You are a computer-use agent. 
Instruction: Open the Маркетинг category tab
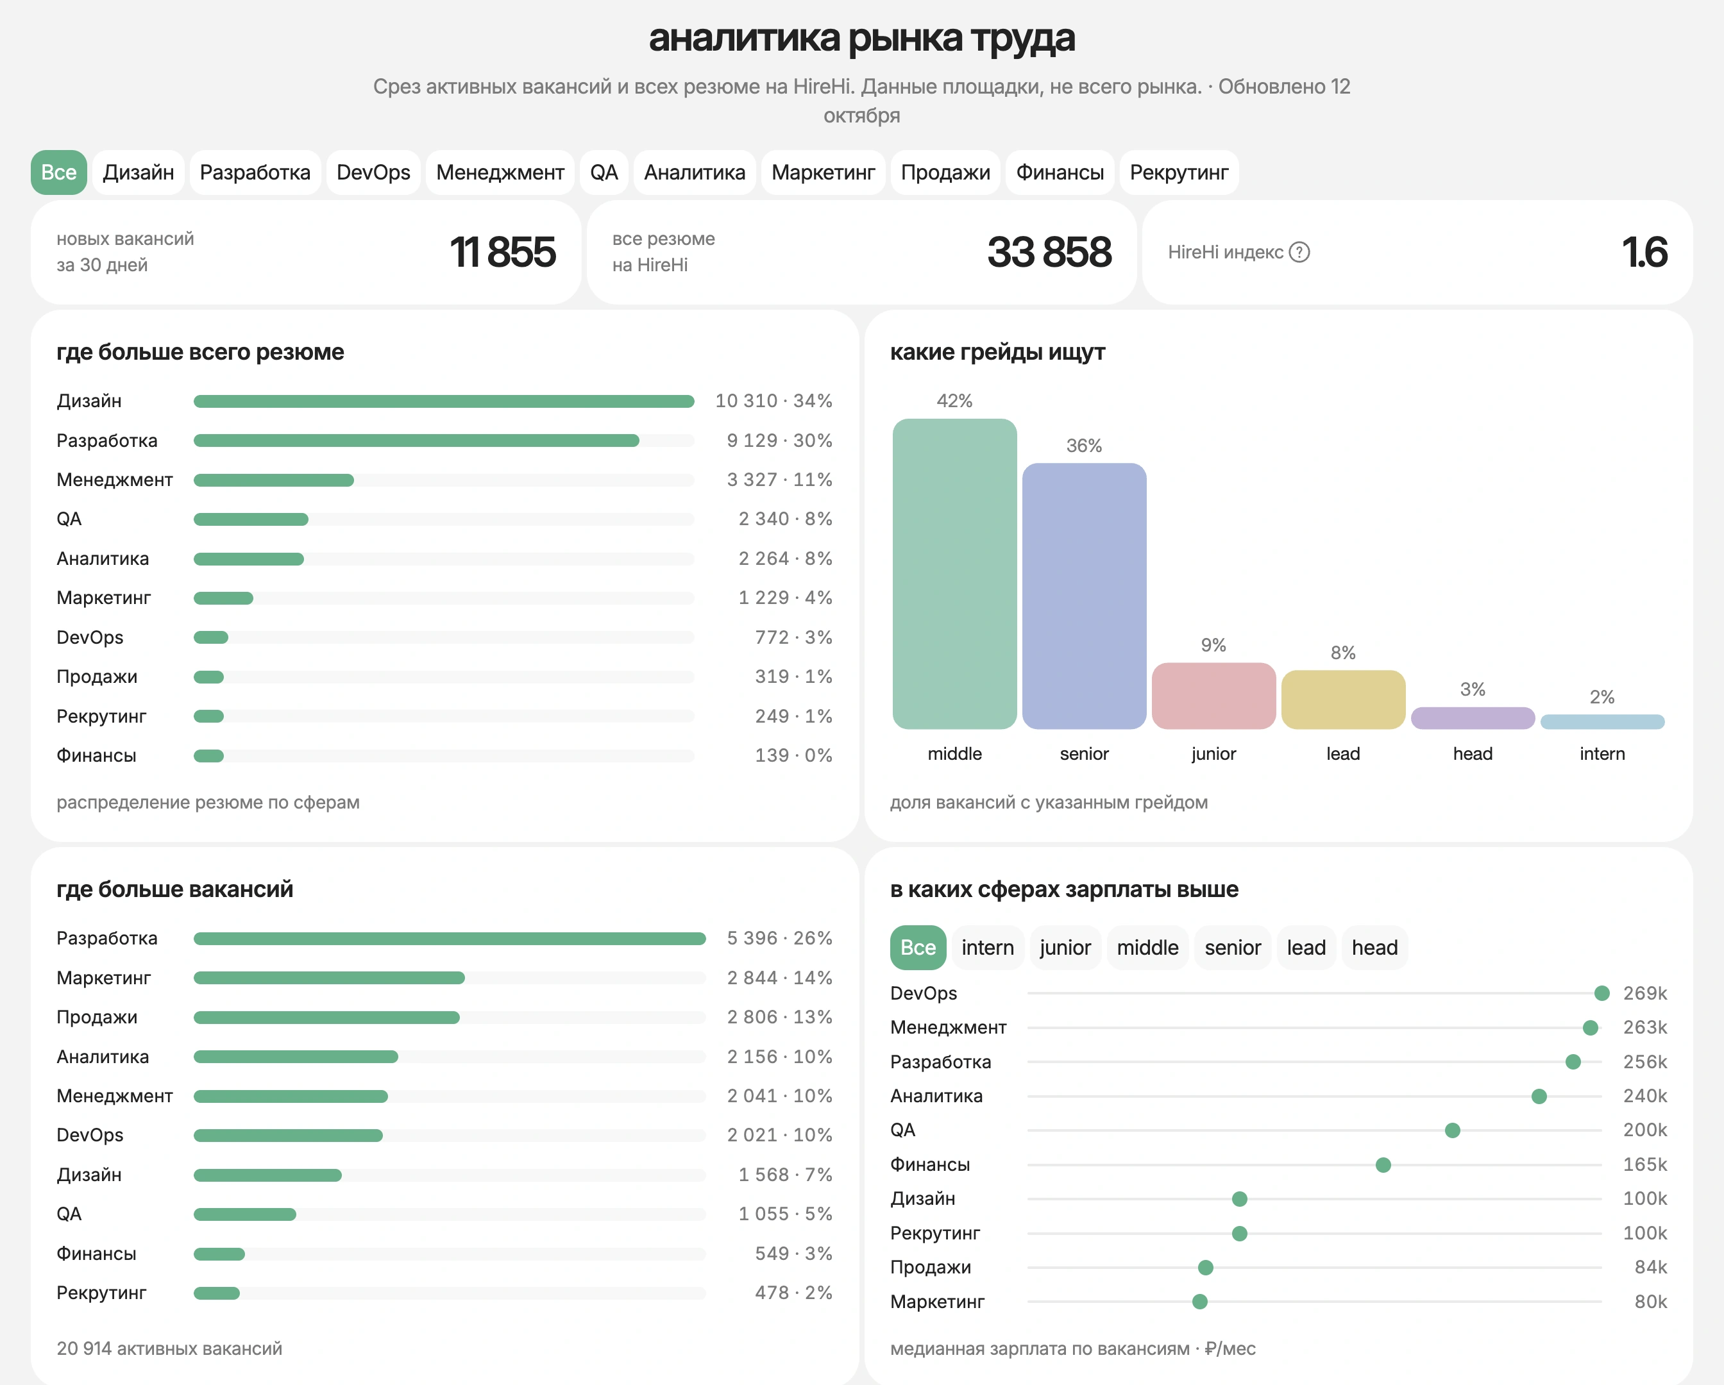pos(824,172)
